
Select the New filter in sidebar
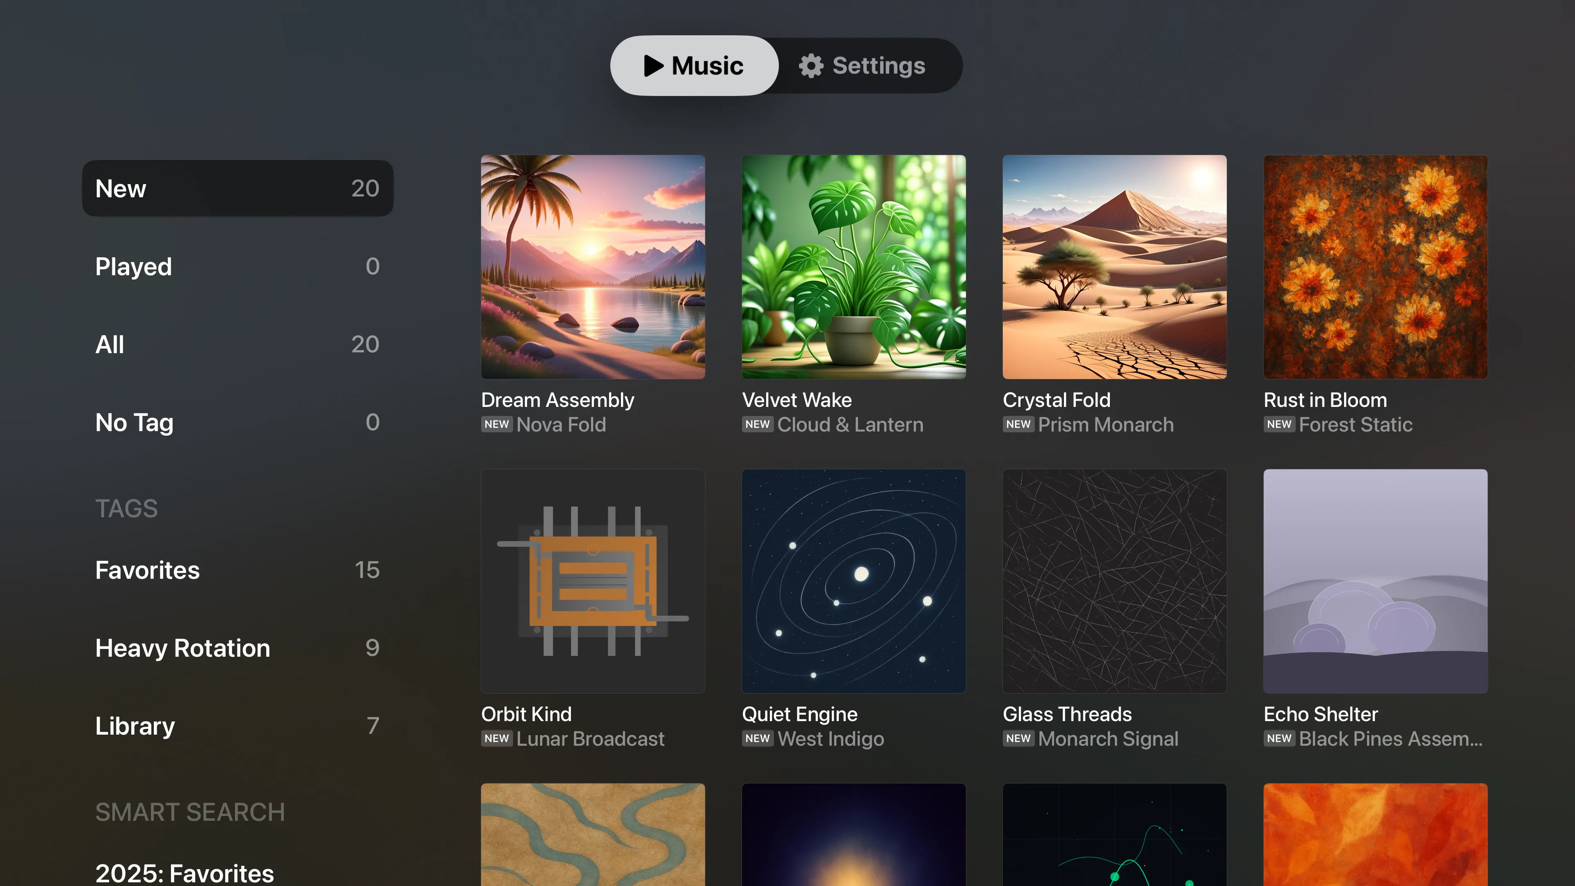point(237,188)
